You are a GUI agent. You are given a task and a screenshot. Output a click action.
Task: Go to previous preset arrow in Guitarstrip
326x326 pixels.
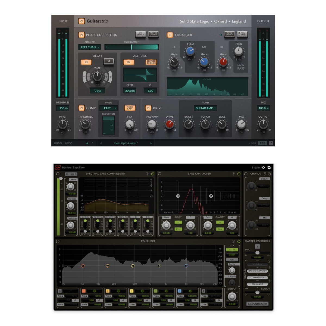(x=101, y=143)
